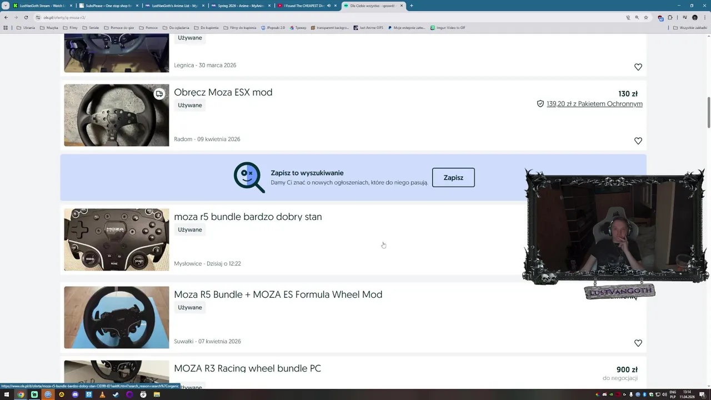The height and width of the screenshot is (400, 711).
Task: Close the Spring 2026 Anime tab
Action: [x=269, y=6]
